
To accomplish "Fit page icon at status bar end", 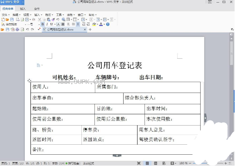I will pyautogui.click(x=230, y=163).
